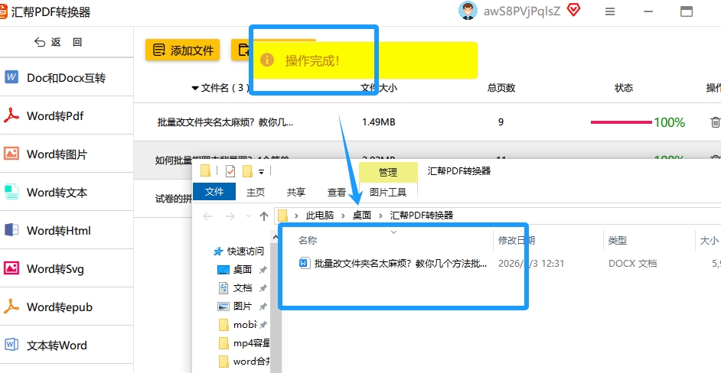721x373 pixels.
Task: Click Explorer's back navigation arrow
Action: coord(207,216)
